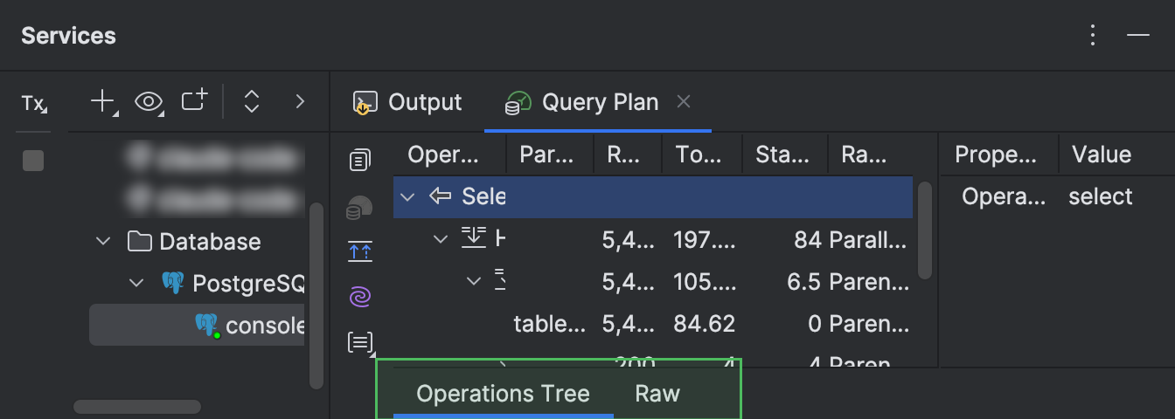Sort by the To... column header
The width and height of the screenshot is (1175, 419).
[702, 155]
